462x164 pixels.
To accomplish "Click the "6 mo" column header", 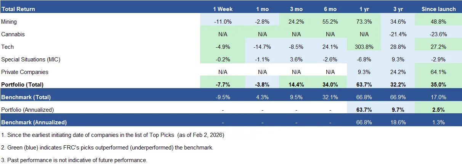I will point(330,9).
